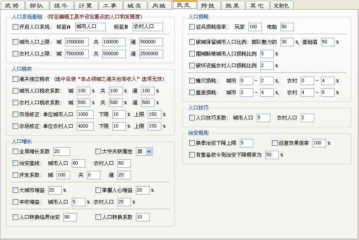Check 人口转换临界治安 option
The height and width of the screenshot is (240, 359).
coord(15,217)
